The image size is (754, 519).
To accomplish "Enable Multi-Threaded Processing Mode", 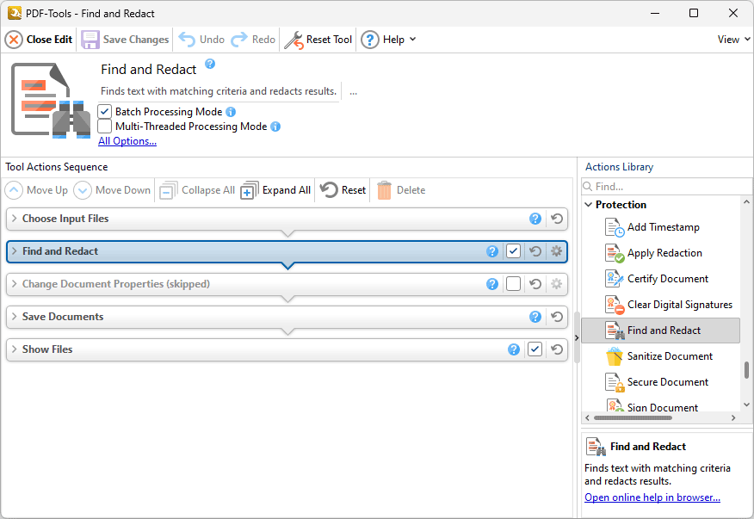I will point(105,127).
